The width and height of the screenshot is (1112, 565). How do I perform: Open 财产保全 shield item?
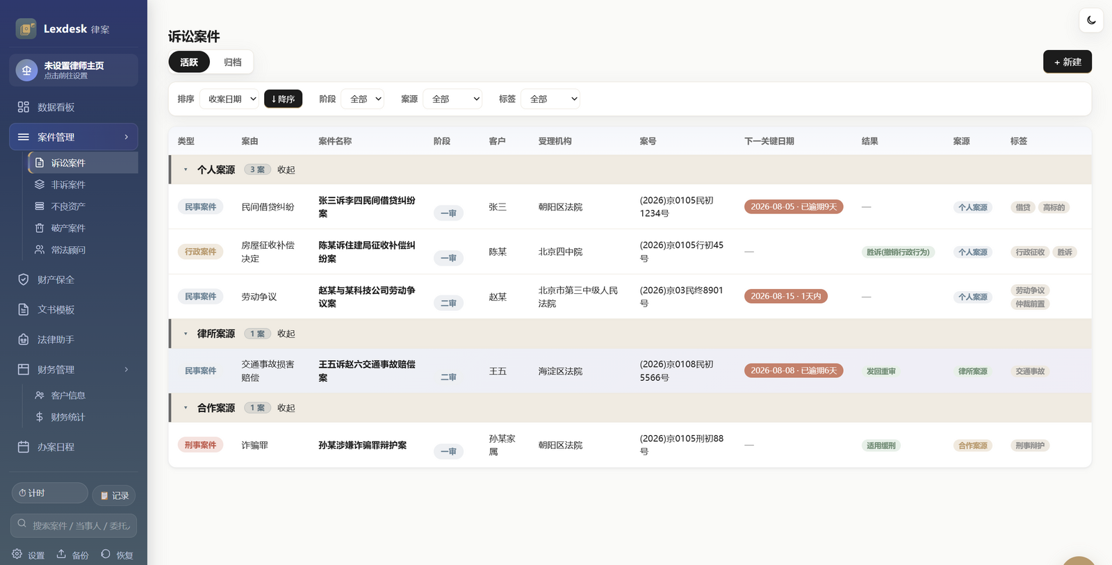click(x=74, y=279)
